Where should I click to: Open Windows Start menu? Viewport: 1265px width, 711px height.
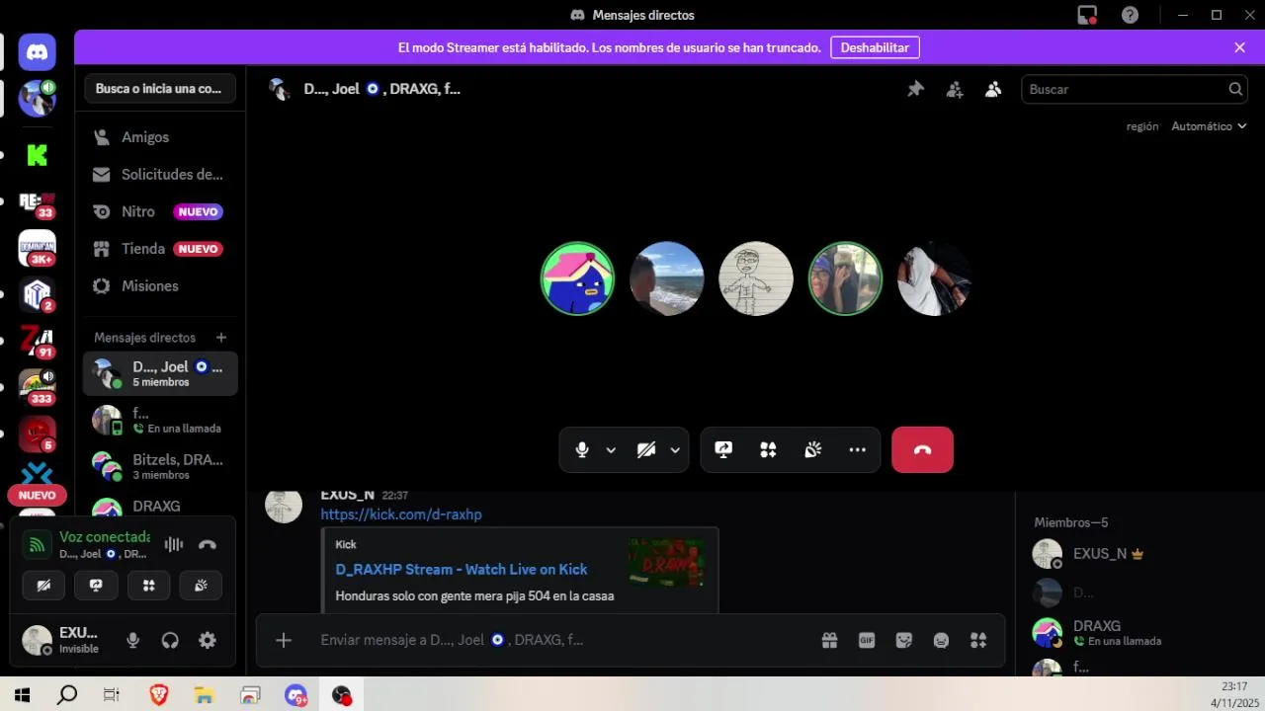click(22, 695)
